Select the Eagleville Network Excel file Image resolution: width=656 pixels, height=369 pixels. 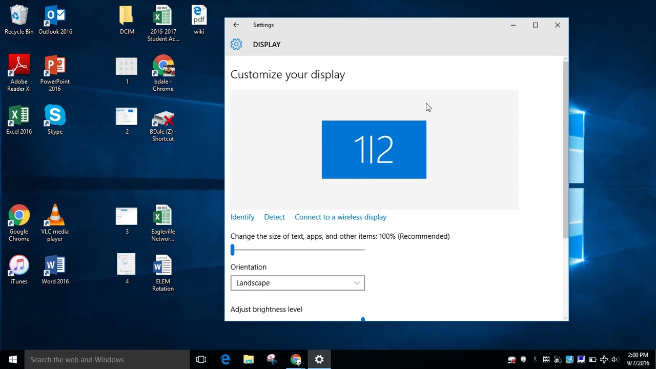click(x=163, y=223)
